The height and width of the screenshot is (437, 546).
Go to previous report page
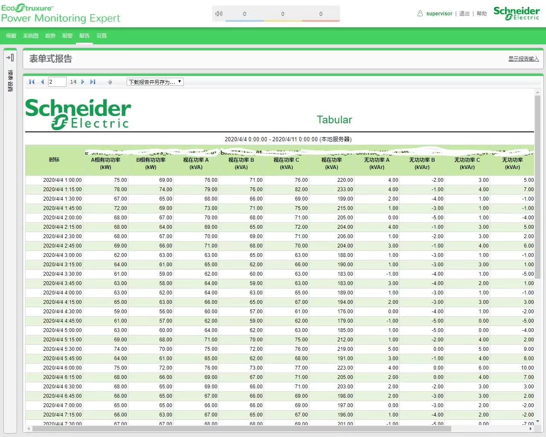tap(42, 82)
